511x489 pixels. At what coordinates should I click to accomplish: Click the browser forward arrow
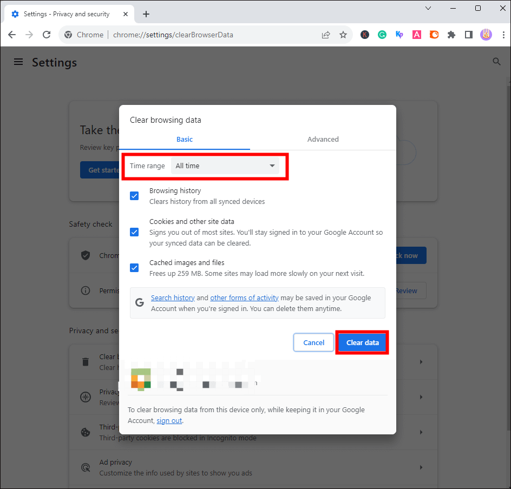(29, 35)
